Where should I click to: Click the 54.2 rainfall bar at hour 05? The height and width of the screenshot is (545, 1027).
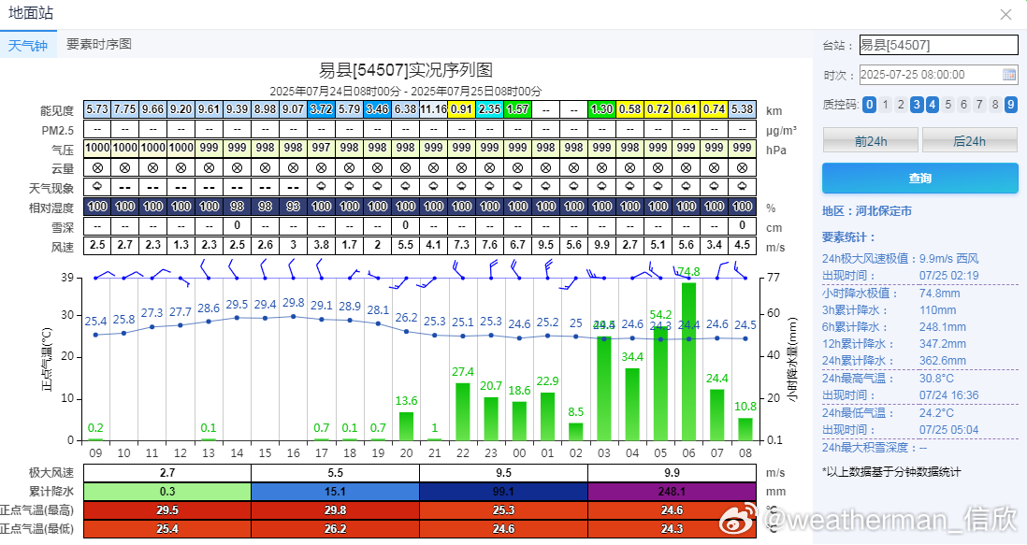coord(660,382)
